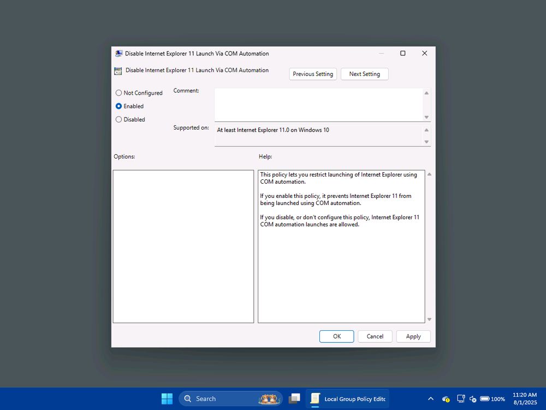
Task: Go to Next Setting
Action: pyautogui.click(x=364, y=74)
